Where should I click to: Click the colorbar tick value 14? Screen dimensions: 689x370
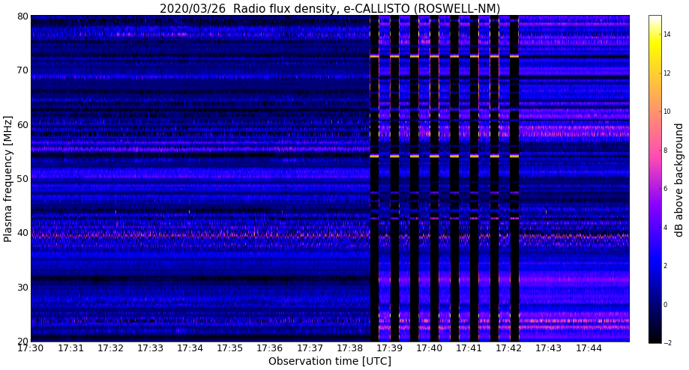tap(667, 34)
